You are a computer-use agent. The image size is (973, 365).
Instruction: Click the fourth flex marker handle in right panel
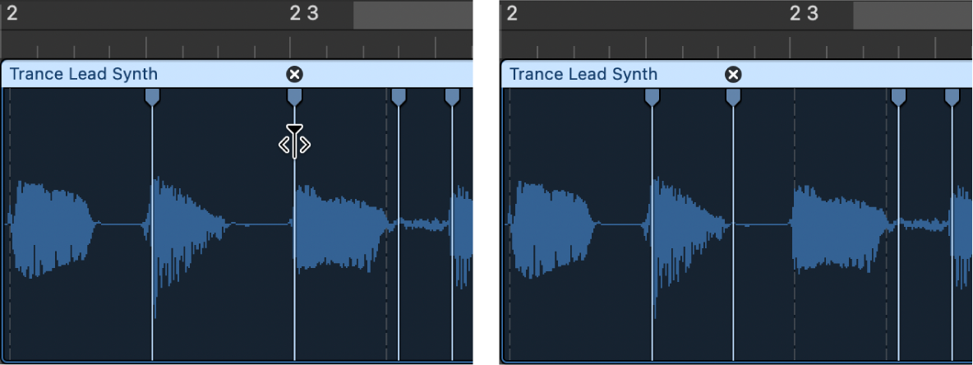(952, 98)
